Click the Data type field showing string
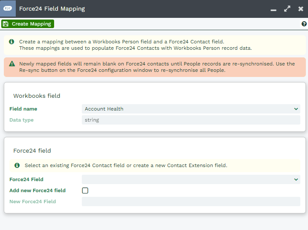Screen dimensions: 308x230 [x=191, y=120]
